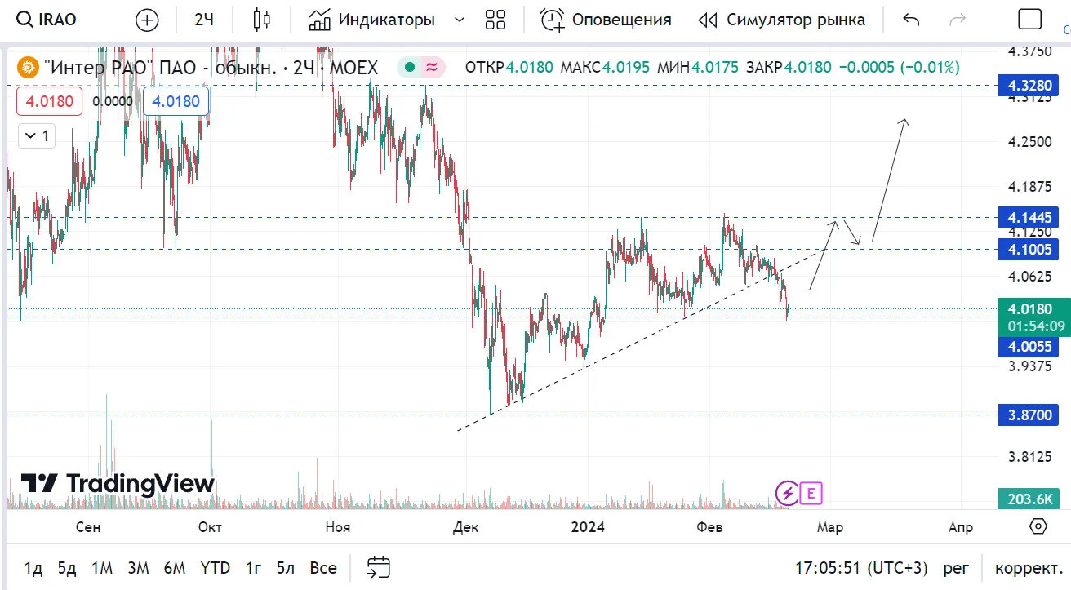
Task: Select the 5д date range
Action: (x=67, y=568)
